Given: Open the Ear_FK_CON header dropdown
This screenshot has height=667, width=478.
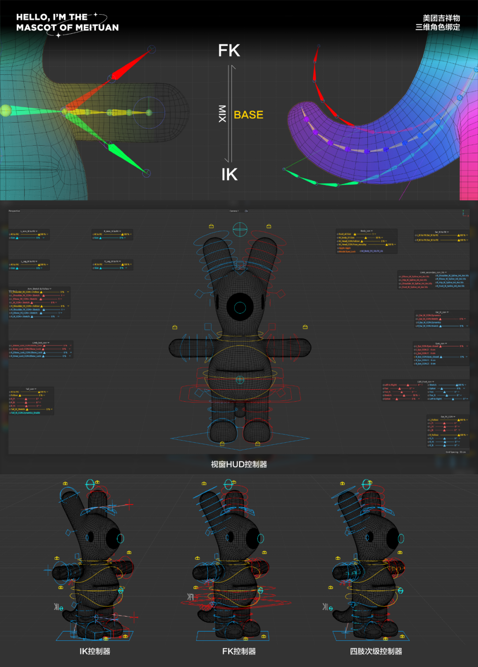Looking at the screenshot, I should 454,417.
